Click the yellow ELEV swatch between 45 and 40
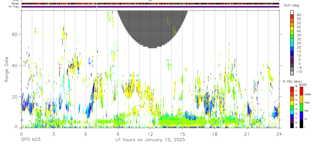314x145 pixels. (x=292, y=28)
